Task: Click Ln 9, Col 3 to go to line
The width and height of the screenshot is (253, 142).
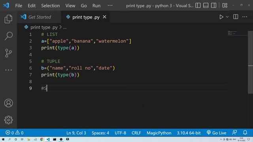Action: click(76, 133)
